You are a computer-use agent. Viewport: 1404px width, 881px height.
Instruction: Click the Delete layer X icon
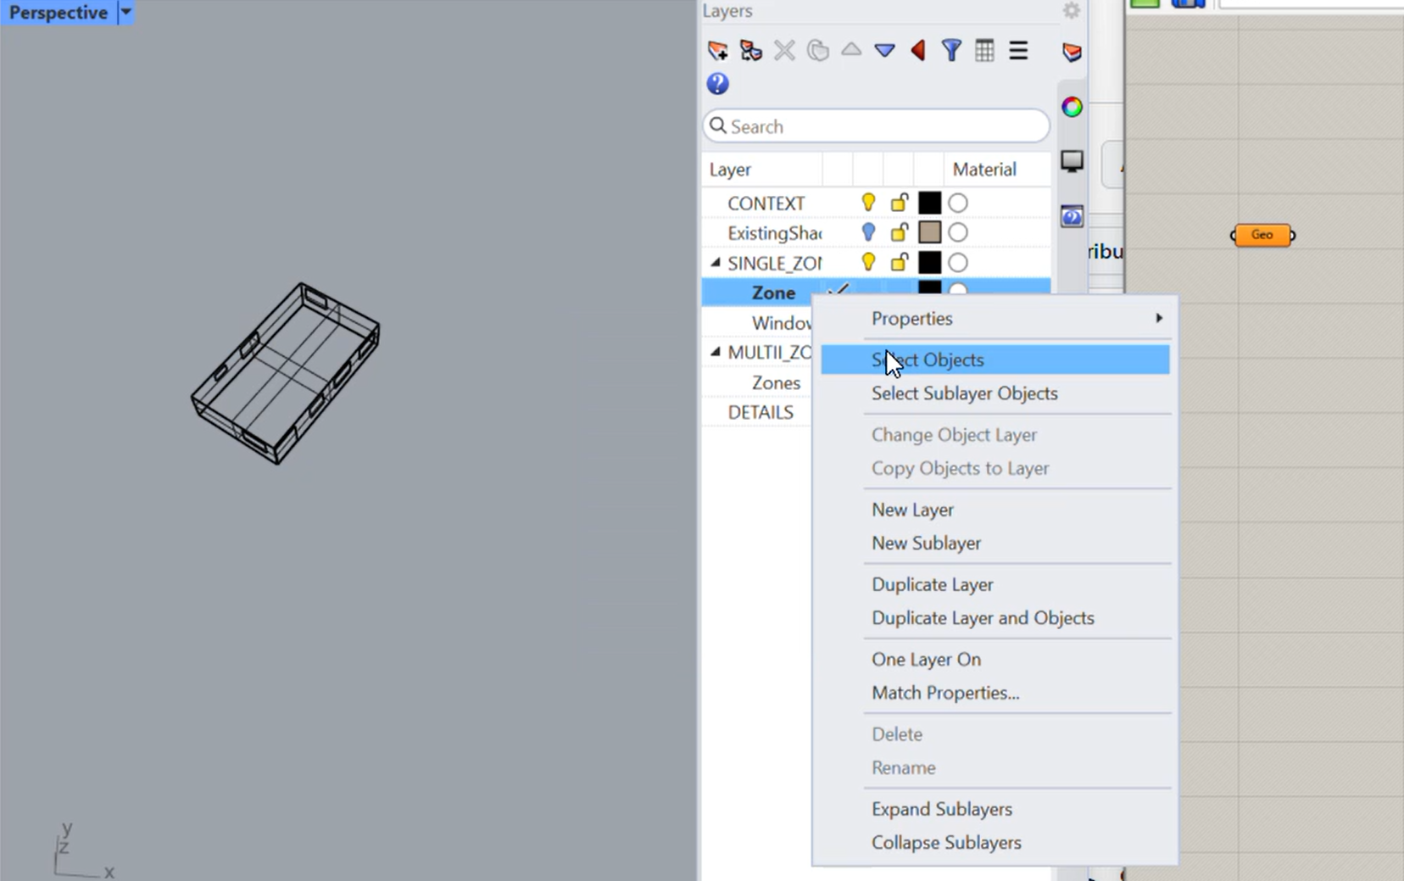coord(784,51)
